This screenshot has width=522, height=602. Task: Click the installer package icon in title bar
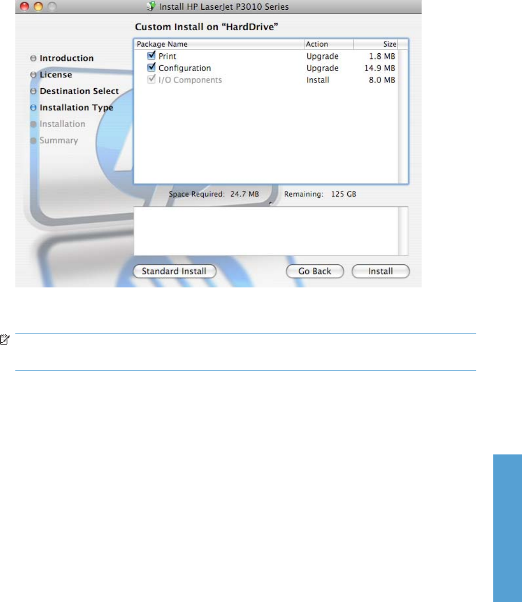(151, 6)
